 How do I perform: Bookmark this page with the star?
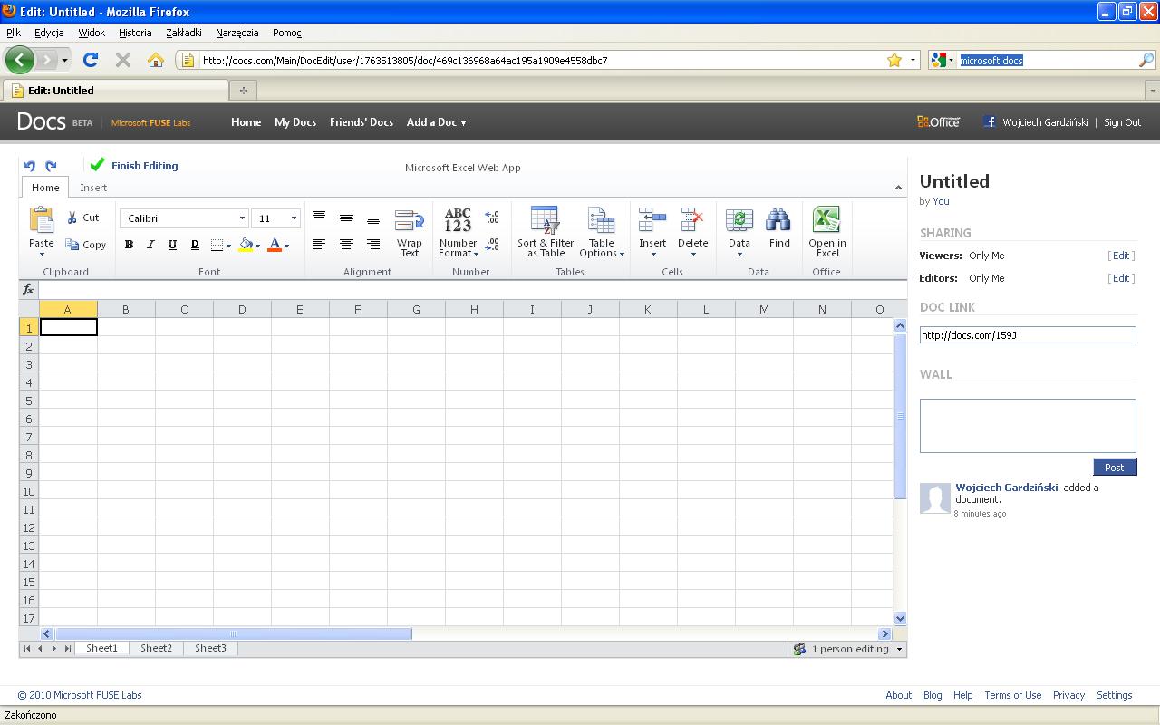[894, 60]
